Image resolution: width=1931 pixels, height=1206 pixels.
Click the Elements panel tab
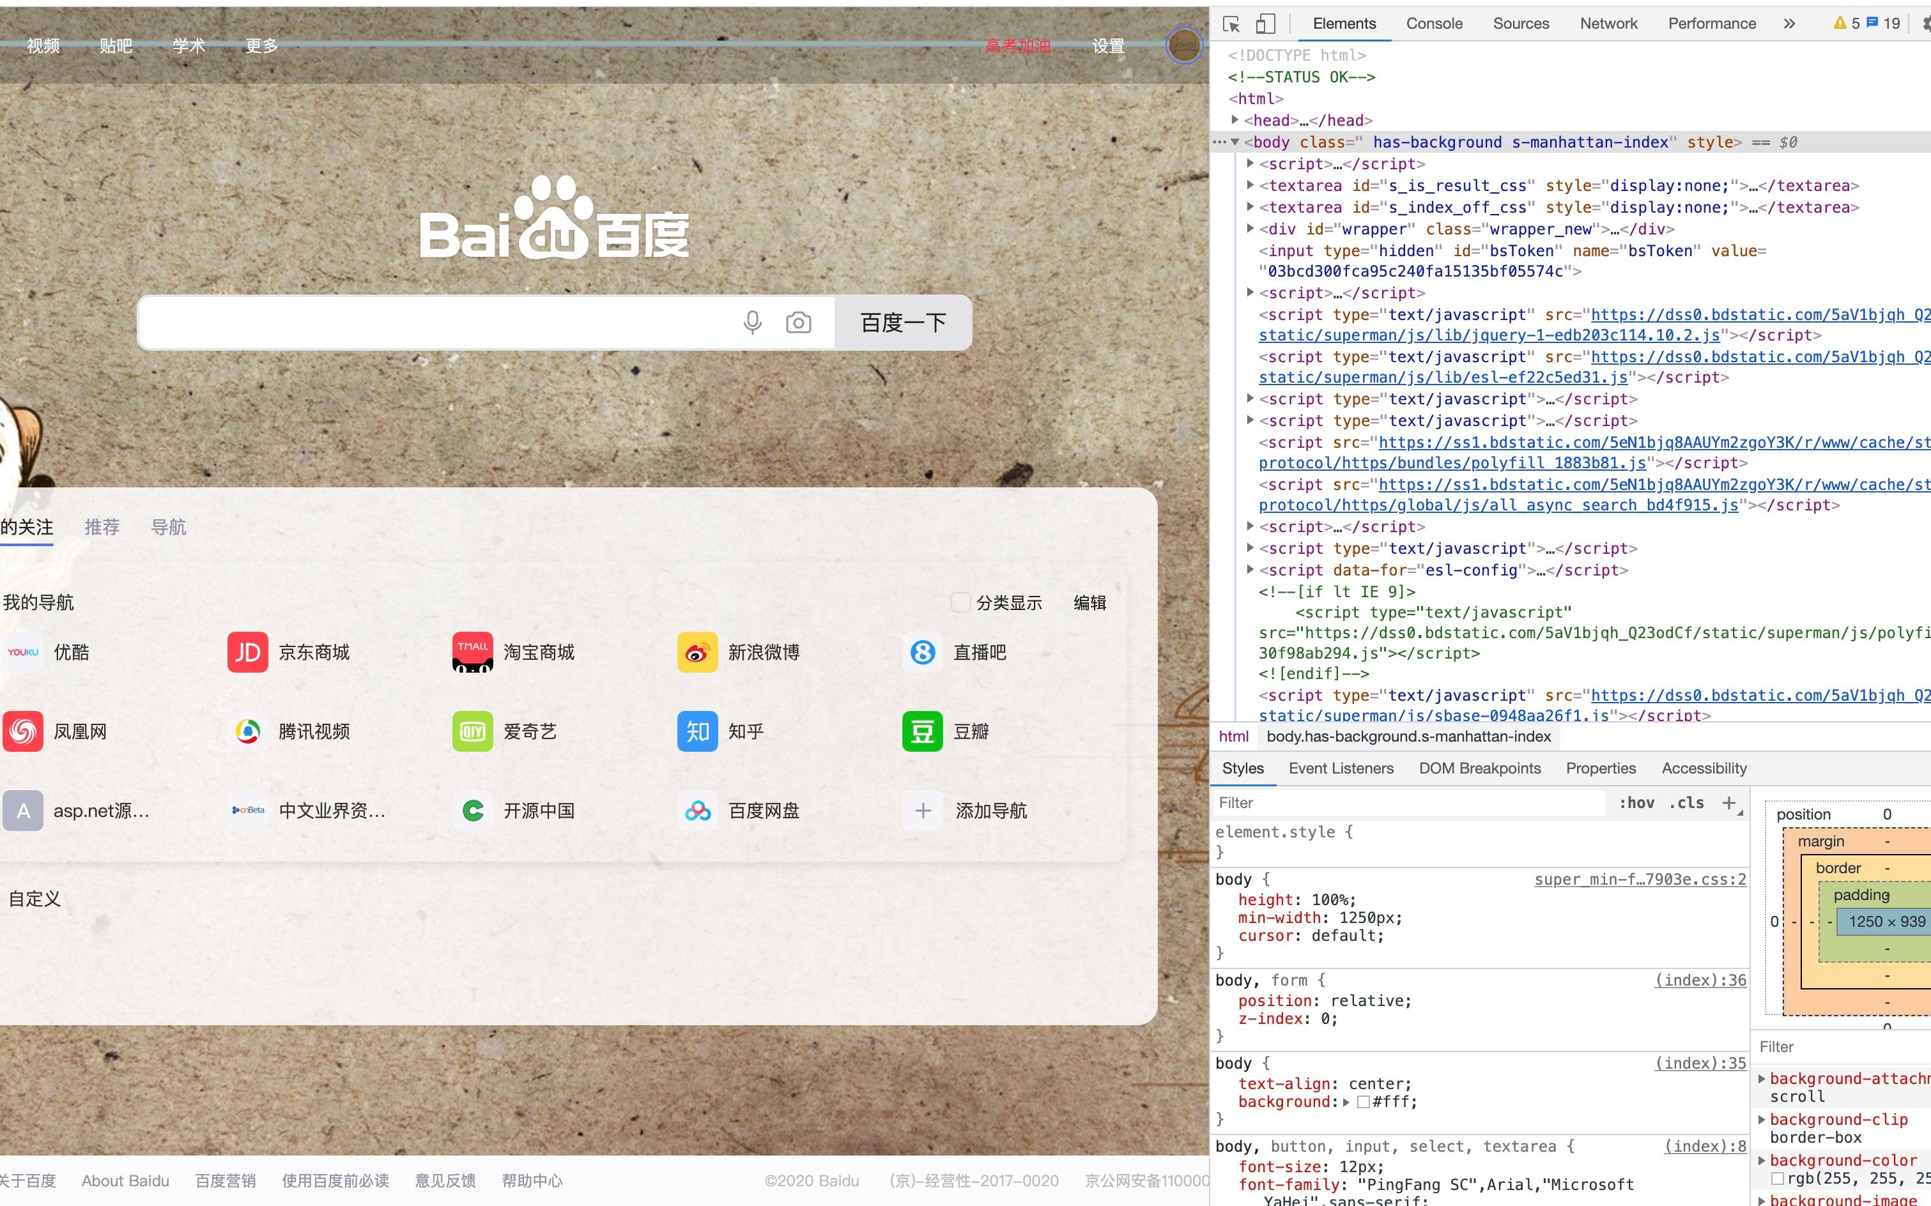coord(1342,24)
